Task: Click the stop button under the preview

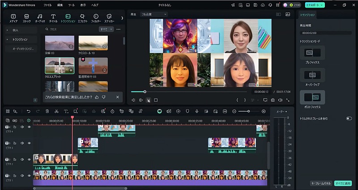Action: tap(156, 100)
